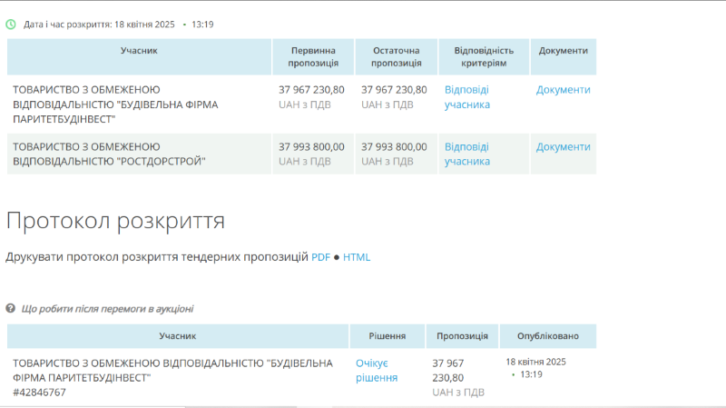Click the clock icon beside the disclosure date
The height and width of the screenshot is (408, 726).
(11, 25)
